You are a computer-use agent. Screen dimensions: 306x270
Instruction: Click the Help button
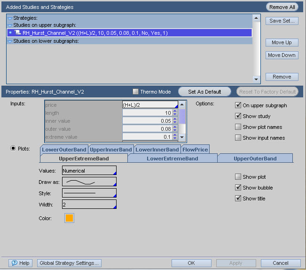point(20,263)
